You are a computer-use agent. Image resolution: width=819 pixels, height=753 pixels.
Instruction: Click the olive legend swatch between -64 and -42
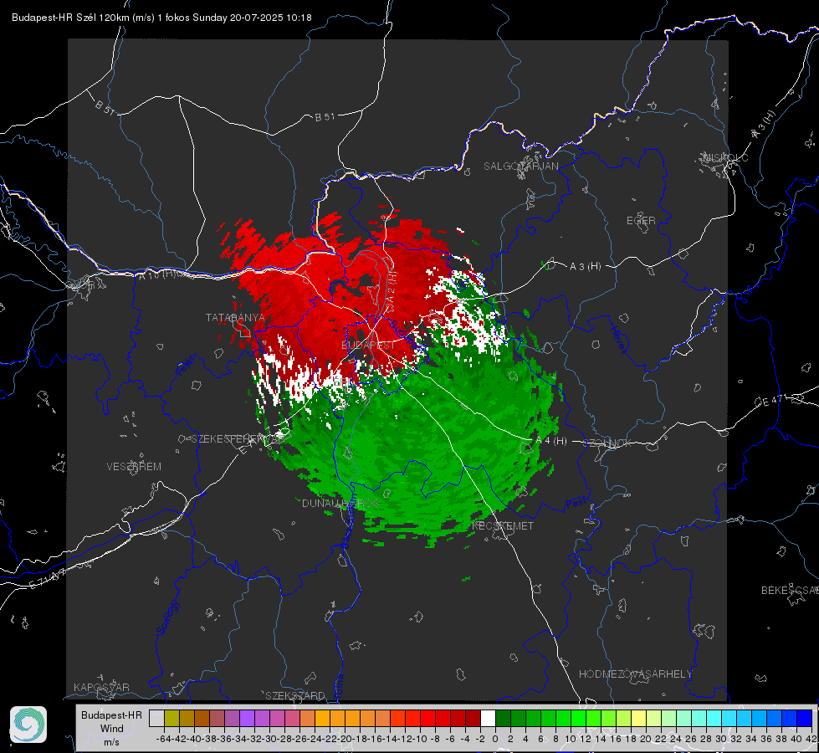[171, 718]
